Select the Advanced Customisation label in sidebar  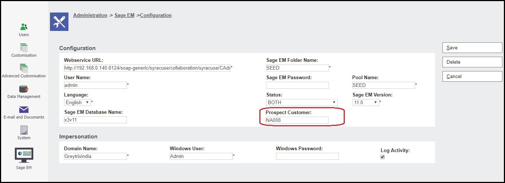click(x=24, y=76)
